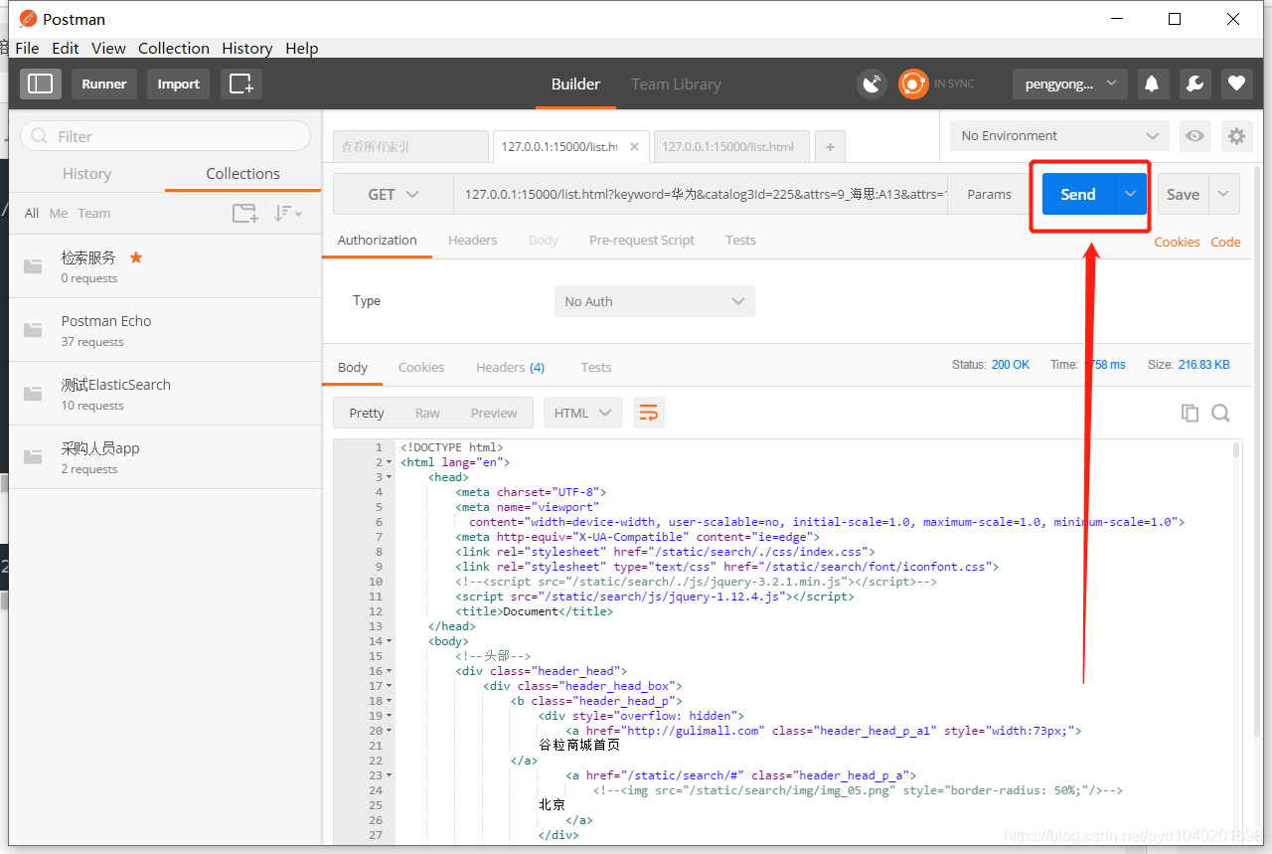Image resolution: width=1272 pixels, height=854 pixels.
Task: Open the request Tests tab
Action: tap(740, 240)
